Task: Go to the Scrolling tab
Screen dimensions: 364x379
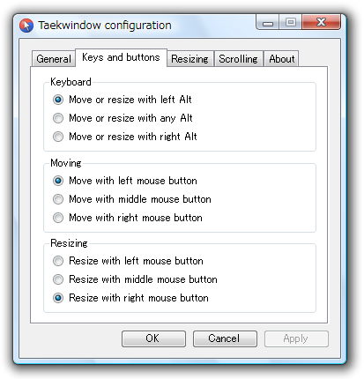Action: (238, 59)
